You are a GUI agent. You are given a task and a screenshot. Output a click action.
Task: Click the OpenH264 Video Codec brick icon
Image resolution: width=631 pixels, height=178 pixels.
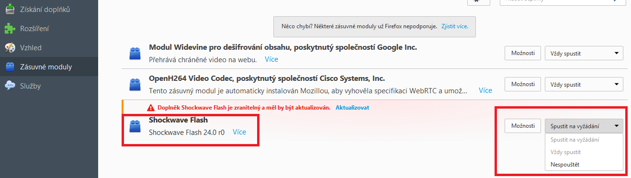135,85
